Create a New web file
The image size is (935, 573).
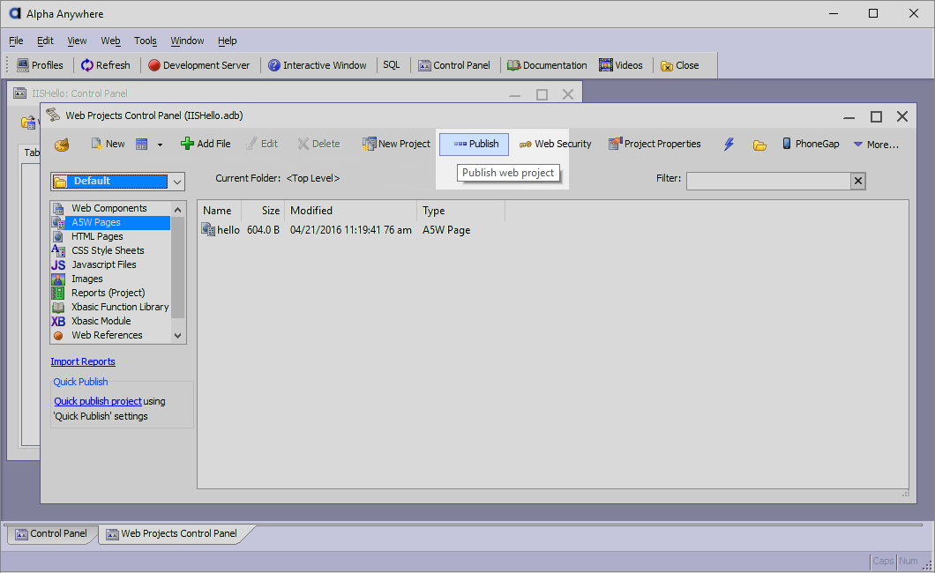108,144
